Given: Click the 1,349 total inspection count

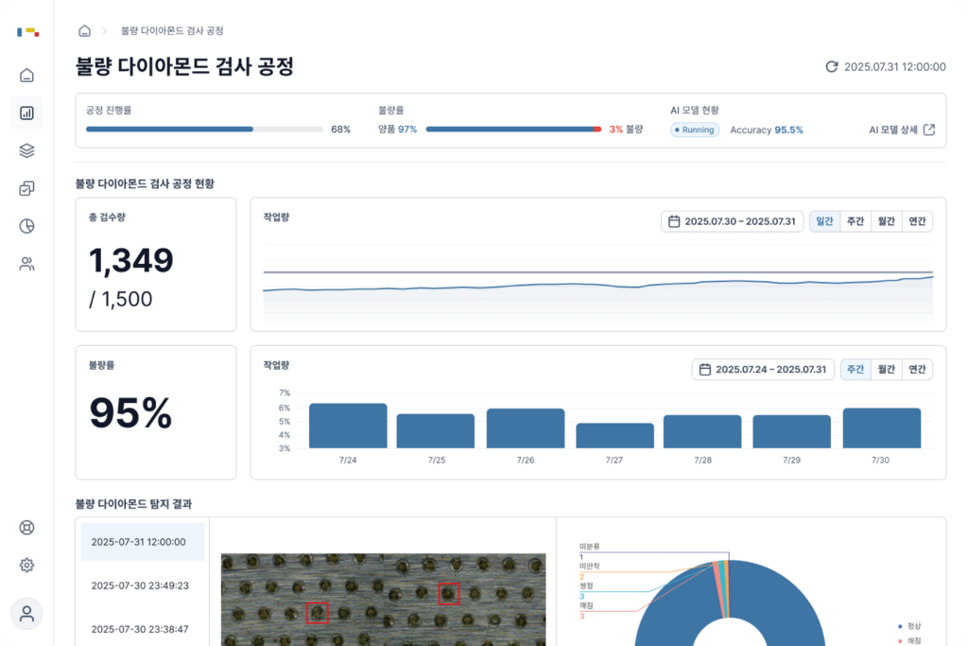Looking at the screenshot, I should click(x=131, y=261).
